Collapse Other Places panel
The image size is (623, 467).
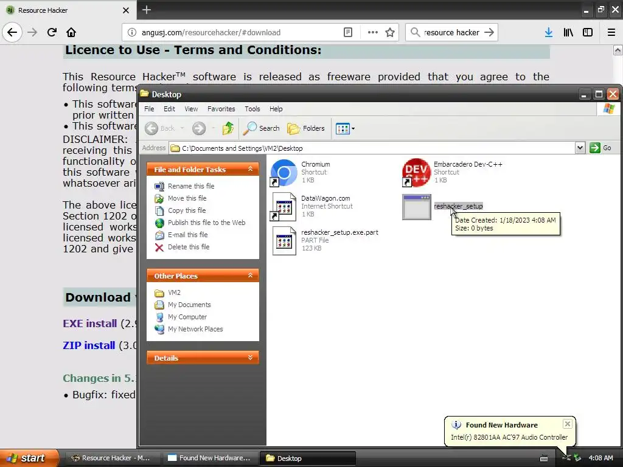click(250, 275)
